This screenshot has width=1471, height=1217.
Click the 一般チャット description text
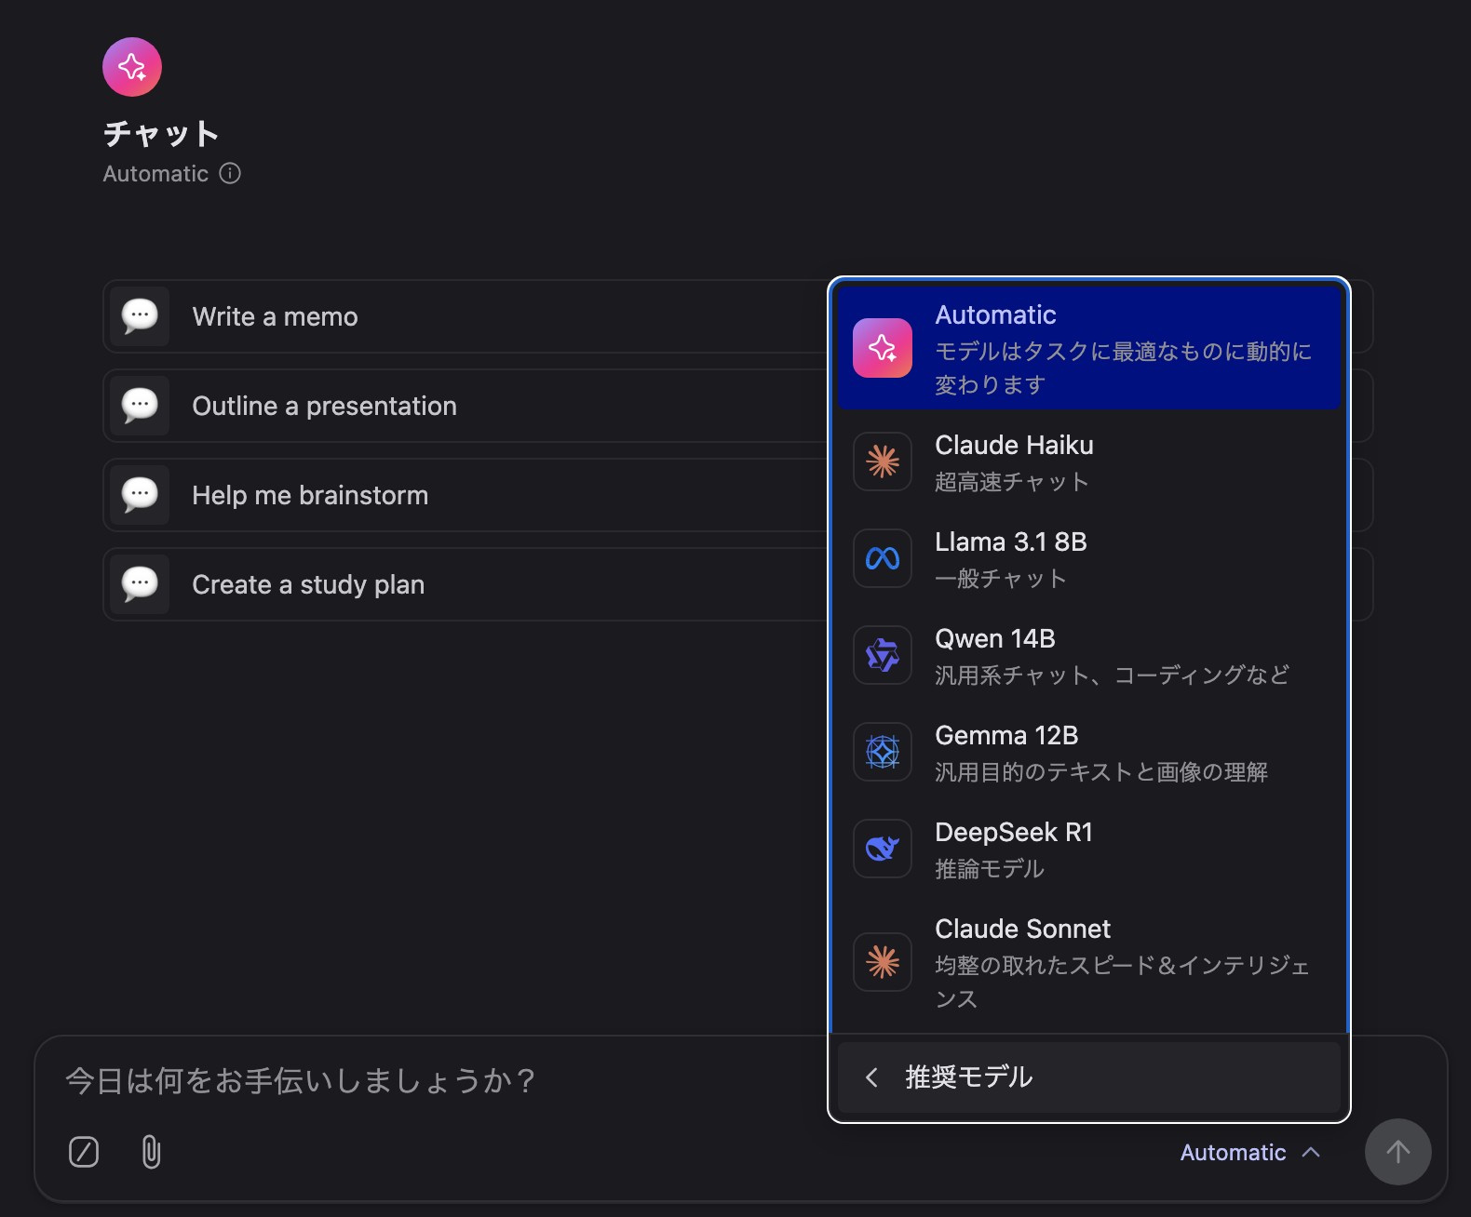(1001, 579)
